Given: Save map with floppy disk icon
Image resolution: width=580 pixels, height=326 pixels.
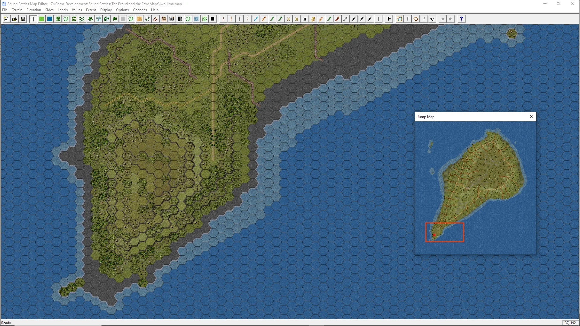Looking at the screenshot, I should coord(23,19).
